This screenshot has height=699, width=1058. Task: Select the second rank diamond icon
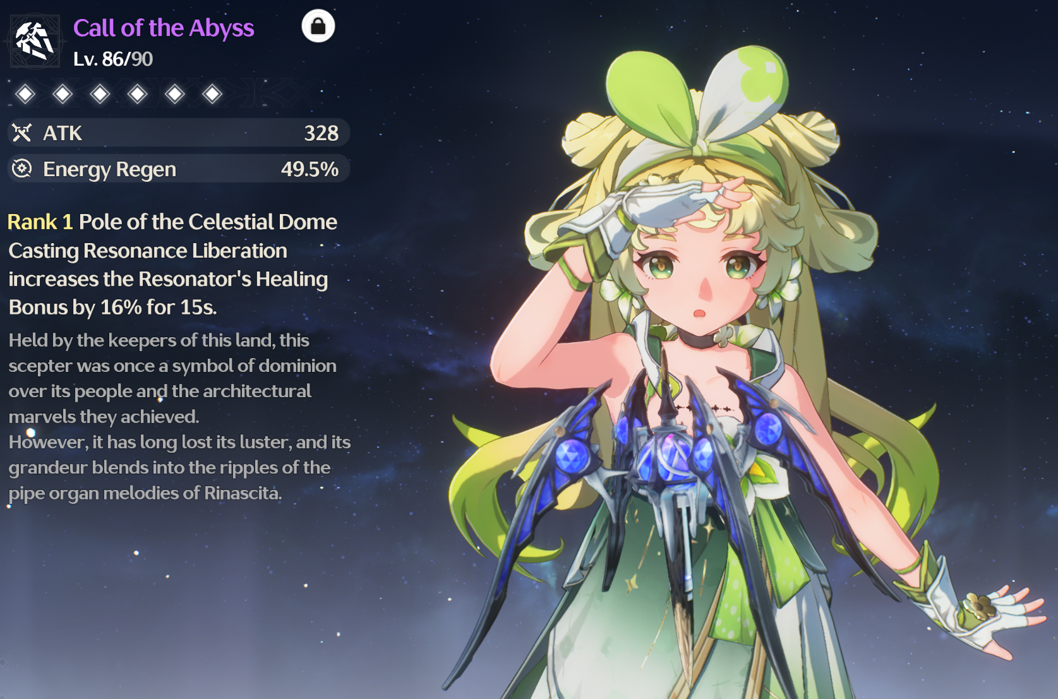coord(63,94)
